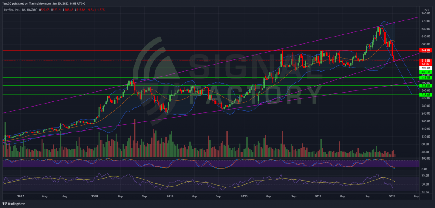Click the 720.00 price axis label
Viewport: 435px width, 208px height.
(426, 21)
